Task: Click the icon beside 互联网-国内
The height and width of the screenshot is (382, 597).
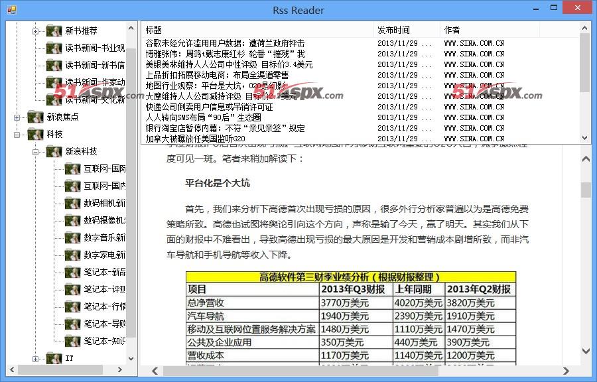Action: (x=72, y=186)
